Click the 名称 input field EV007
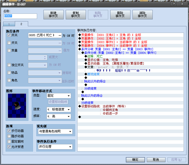The width and height of the screenshot is (189, 165). 20,16
